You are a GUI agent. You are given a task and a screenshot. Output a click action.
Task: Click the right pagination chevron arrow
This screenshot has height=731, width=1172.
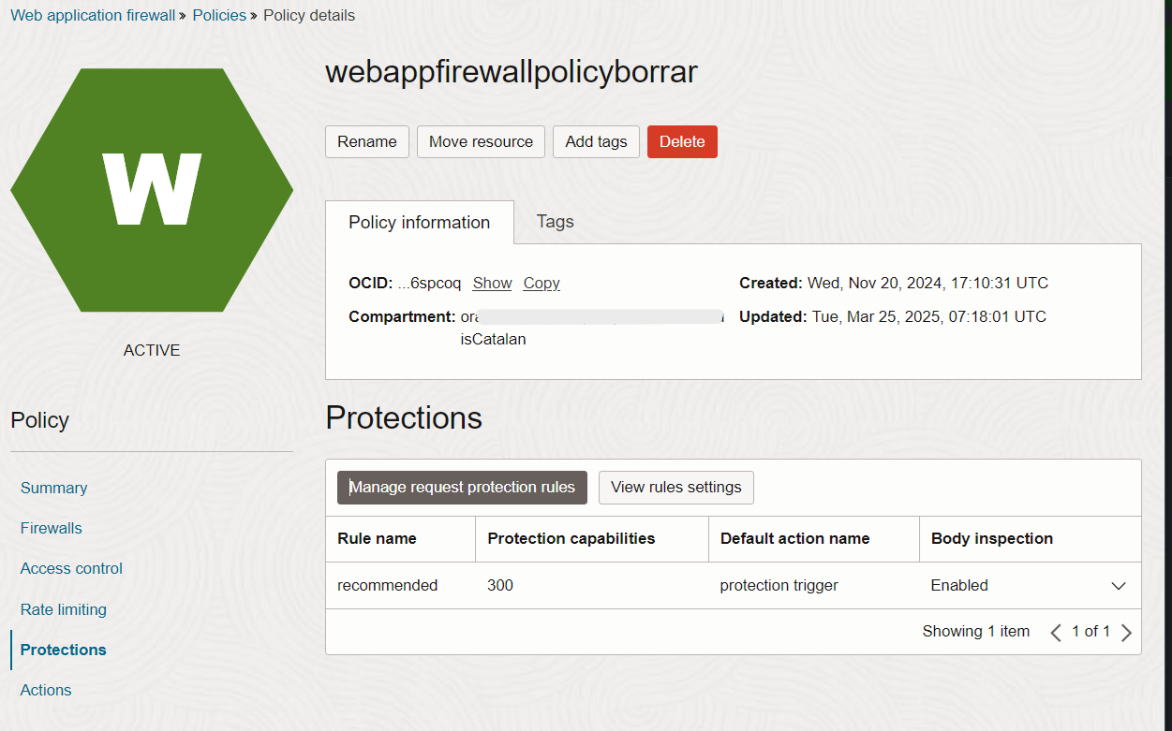pyautogui.click(x=1126, y=632)
